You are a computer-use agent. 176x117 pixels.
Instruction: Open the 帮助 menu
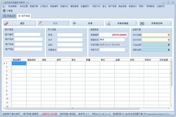pos(142,6)
